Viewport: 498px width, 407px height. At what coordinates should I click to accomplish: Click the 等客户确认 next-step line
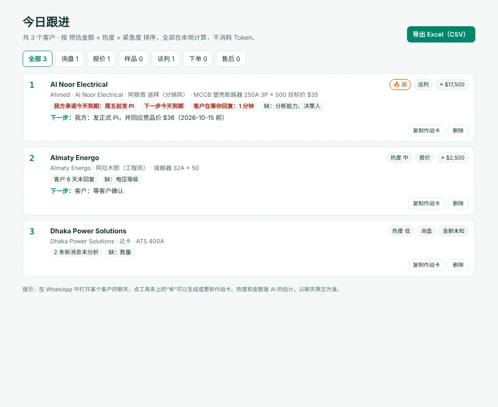tap(87, 191)
